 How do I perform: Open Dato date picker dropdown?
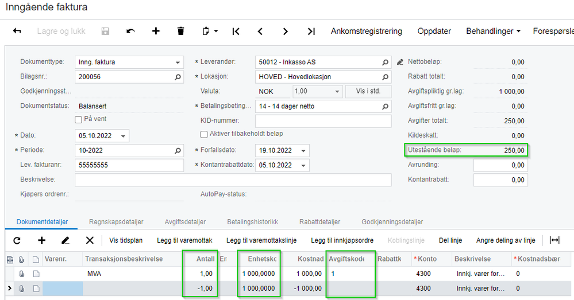[x=124, y=136]
